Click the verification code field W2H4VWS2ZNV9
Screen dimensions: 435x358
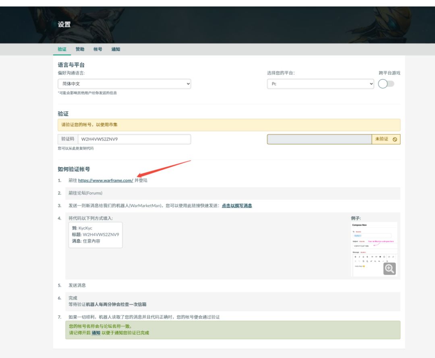134,139
